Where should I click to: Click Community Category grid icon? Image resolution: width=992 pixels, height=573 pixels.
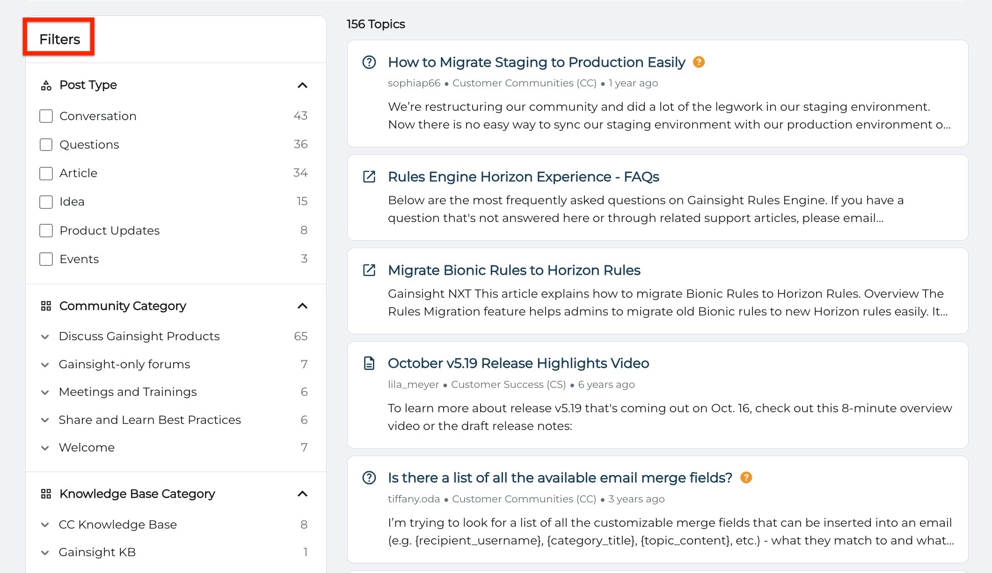(x=46, y=306)
